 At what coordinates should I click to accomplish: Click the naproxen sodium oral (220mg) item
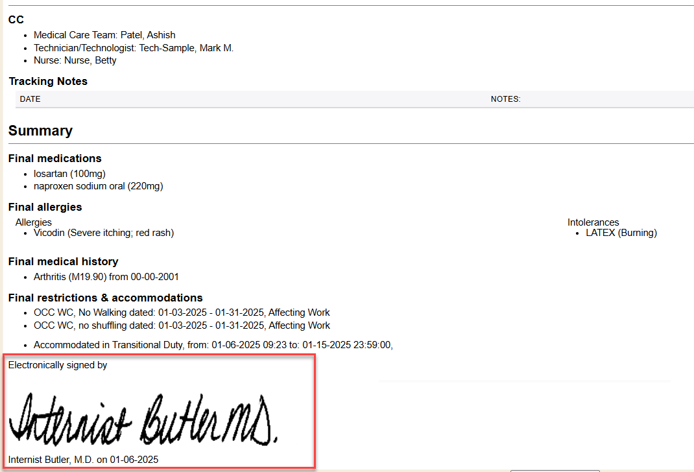[98, 186]
